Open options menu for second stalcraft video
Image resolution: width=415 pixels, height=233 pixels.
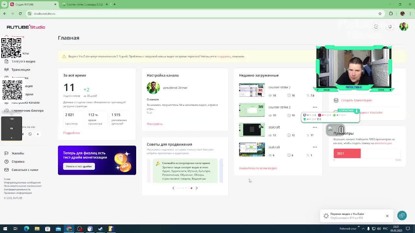coord(315,147)
